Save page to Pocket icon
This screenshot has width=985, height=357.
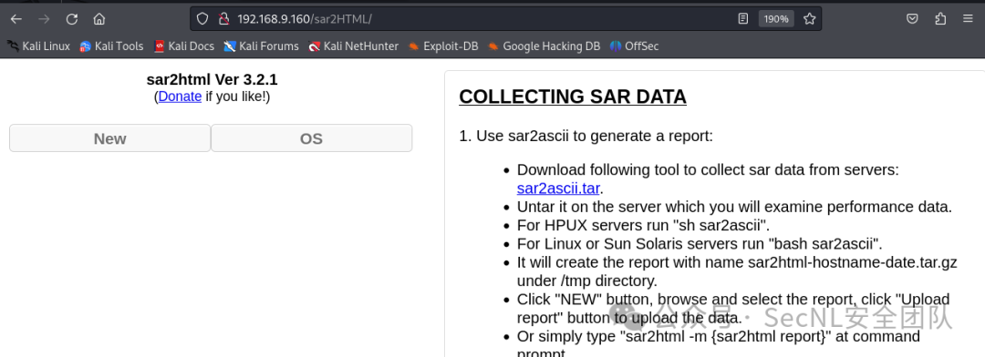pos(912,19)
